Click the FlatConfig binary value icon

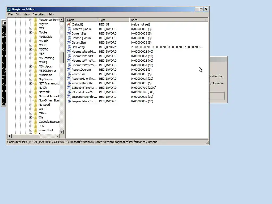coord(69,47)
